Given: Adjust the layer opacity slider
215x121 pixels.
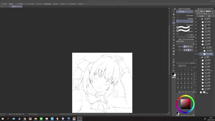Looking at the screenshot, I should tap(208, 11).
